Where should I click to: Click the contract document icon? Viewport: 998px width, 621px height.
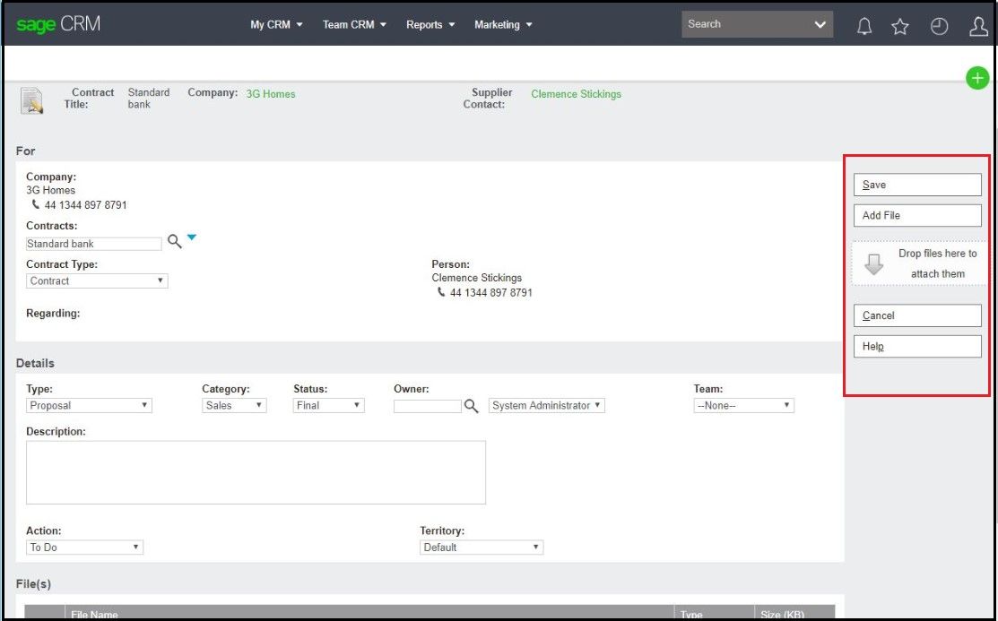[x=31, y=100]
